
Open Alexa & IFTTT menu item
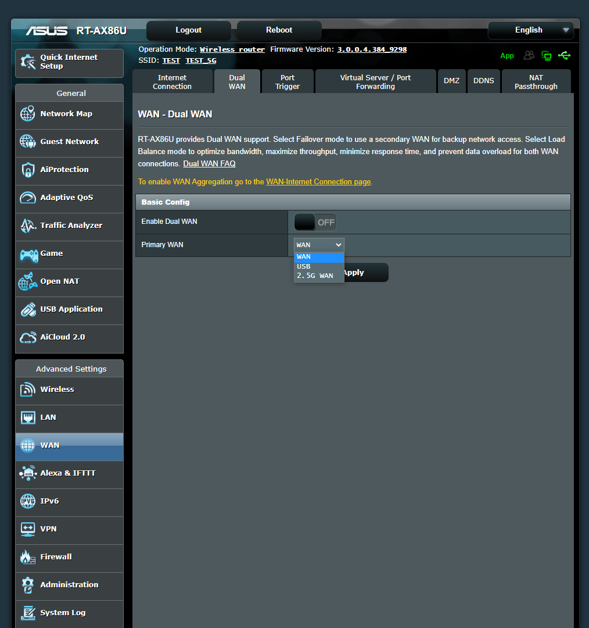tap(69, 474)
